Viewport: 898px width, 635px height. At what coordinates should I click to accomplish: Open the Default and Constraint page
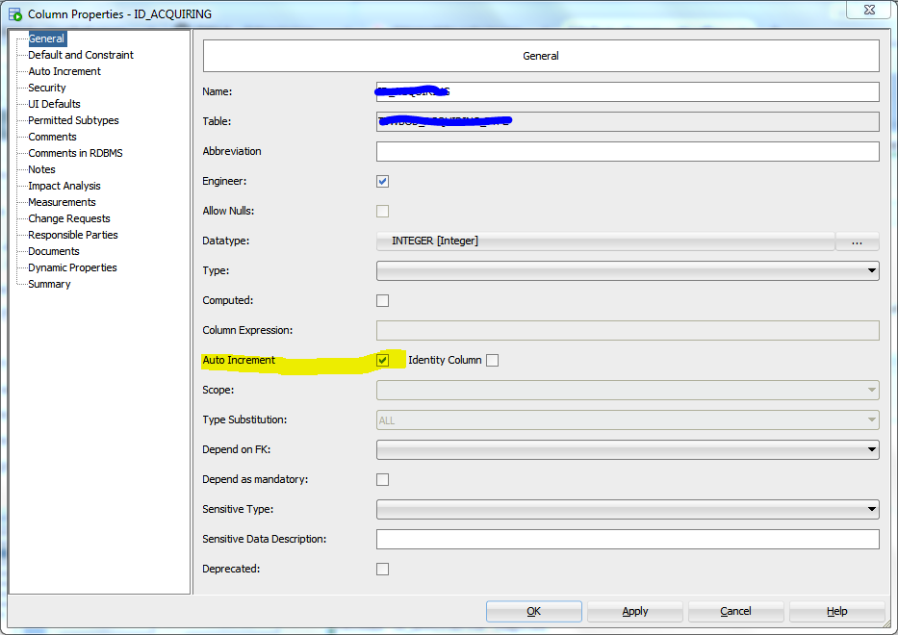coord(80,55)
